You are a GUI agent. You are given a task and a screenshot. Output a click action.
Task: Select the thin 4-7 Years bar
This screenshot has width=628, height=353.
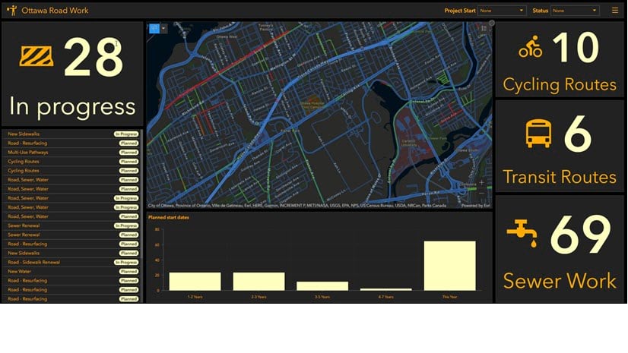point(385,289)
